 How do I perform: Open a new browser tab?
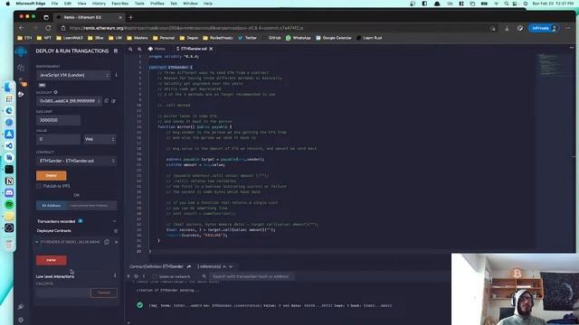(x=130, y=17)
